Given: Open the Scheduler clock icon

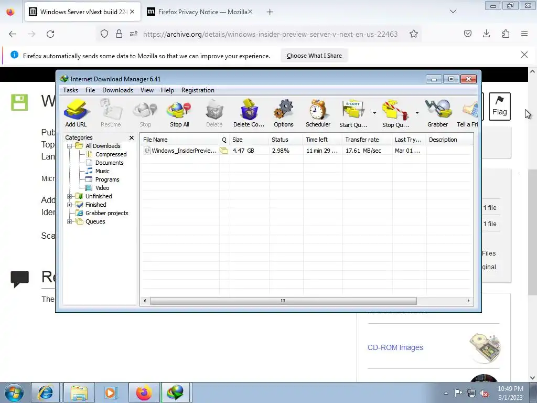Looking at the screenshot, I should (x=318, y=113).
